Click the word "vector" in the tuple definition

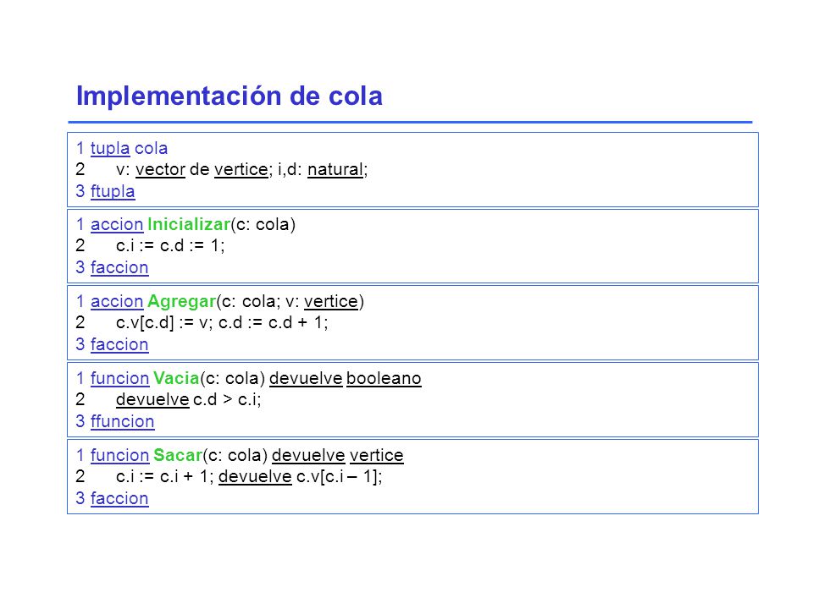point(160,169)
